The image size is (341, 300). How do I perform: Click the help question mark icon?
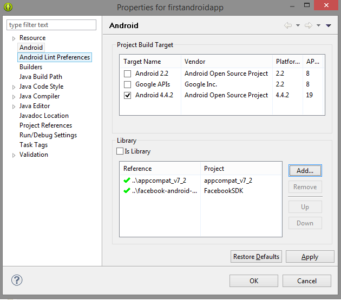17,280
